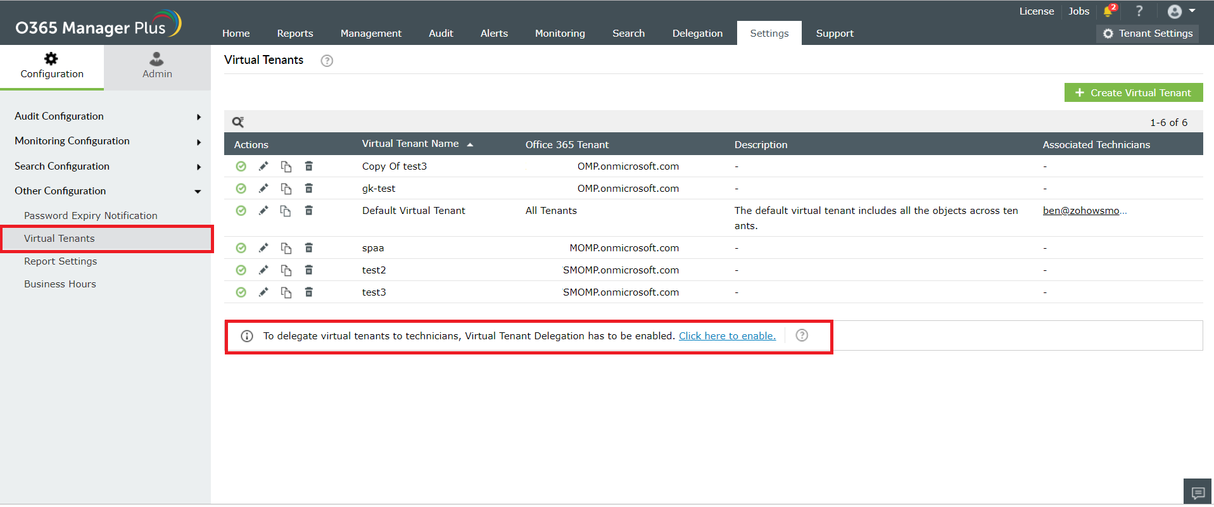Duplicate the gk-test virtual tenant

(286, 189)
